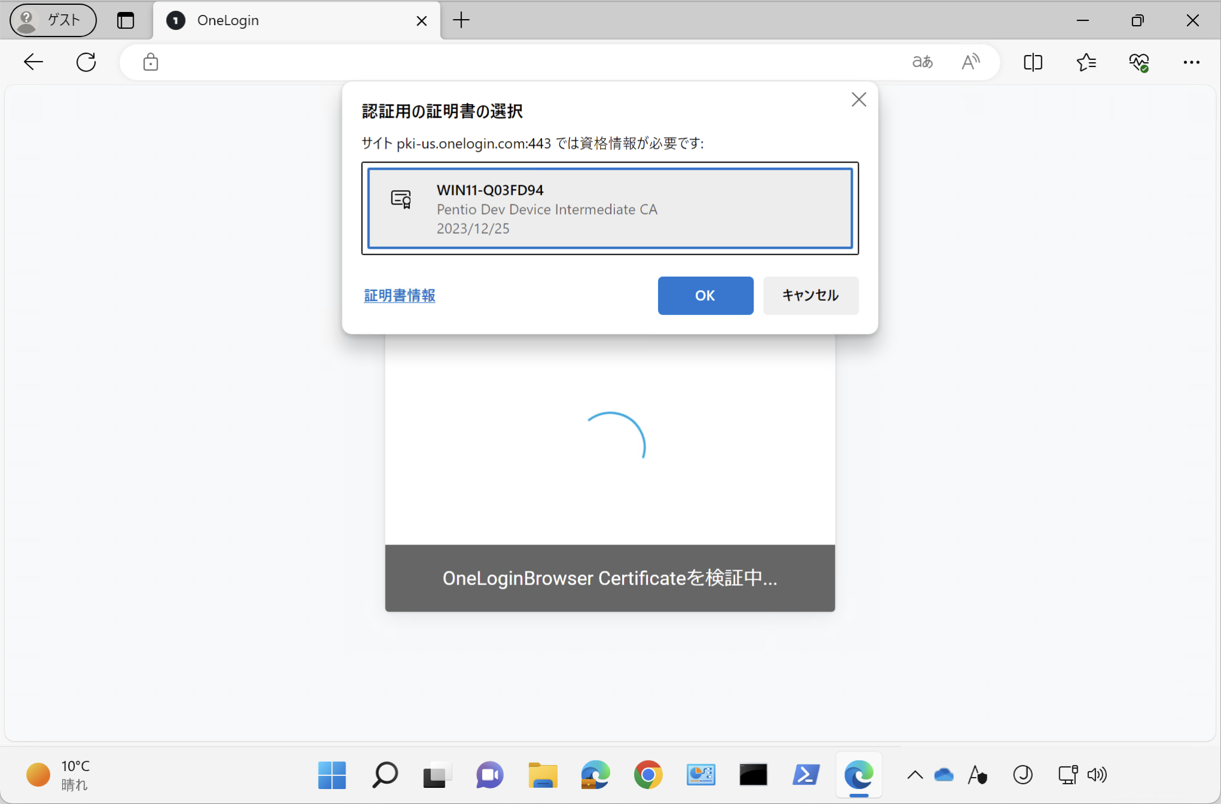Open Windows taskbar search
Viewport: 1221px width, 804px height.
pos(385,775)
